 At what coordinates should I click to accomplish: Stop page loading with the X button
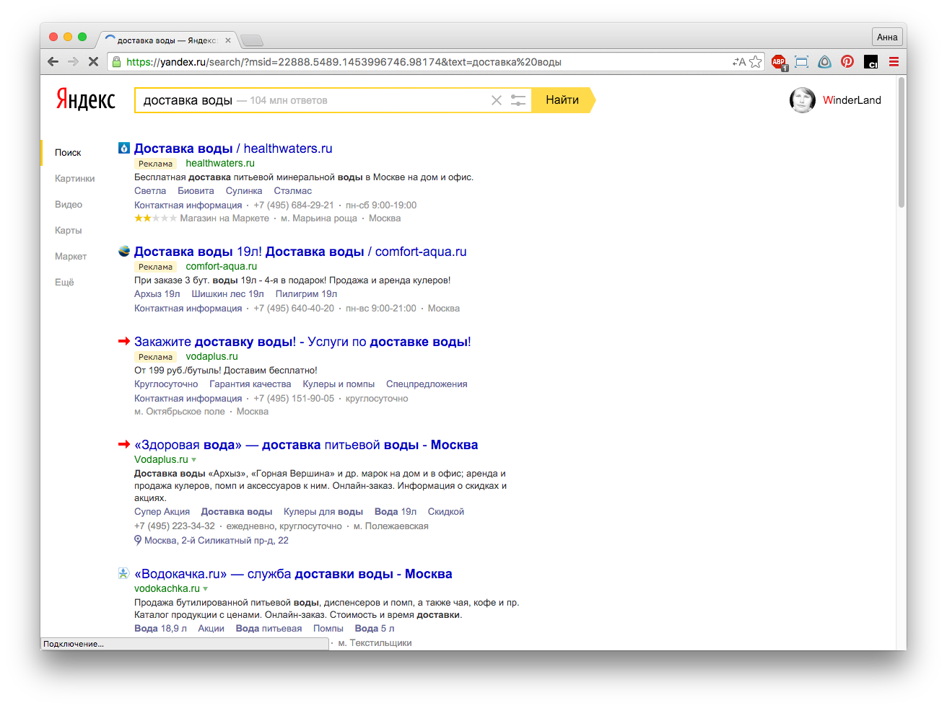coord(93,62)
